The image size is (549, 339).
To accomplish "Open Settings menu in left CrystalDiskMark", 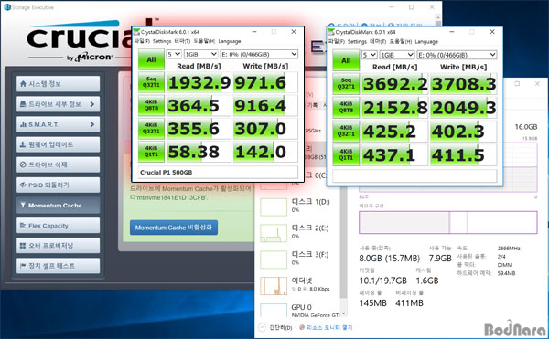I will [162, 41].
